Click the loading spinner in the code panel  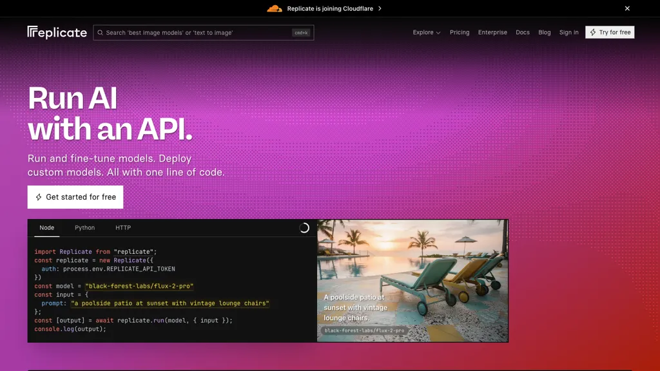coord(304,227)
